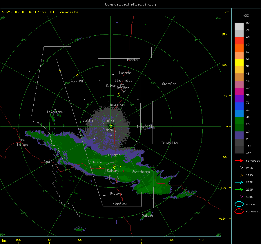261x244 pixels.
Task: Select the Sundre label
Action: (x=88, y=120)
